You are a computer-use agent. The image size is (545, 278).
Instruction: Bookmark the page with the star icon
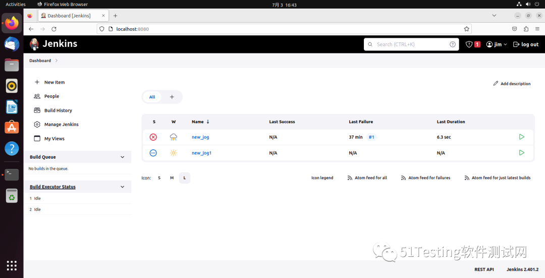[x=466, y=29]
